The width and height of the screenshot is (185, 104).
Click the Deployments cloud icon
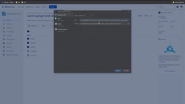[x=4, y=39]
